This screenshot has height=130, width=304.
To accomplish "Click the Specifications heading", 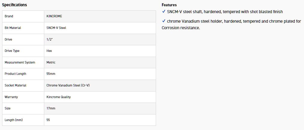I will (14, 5).
